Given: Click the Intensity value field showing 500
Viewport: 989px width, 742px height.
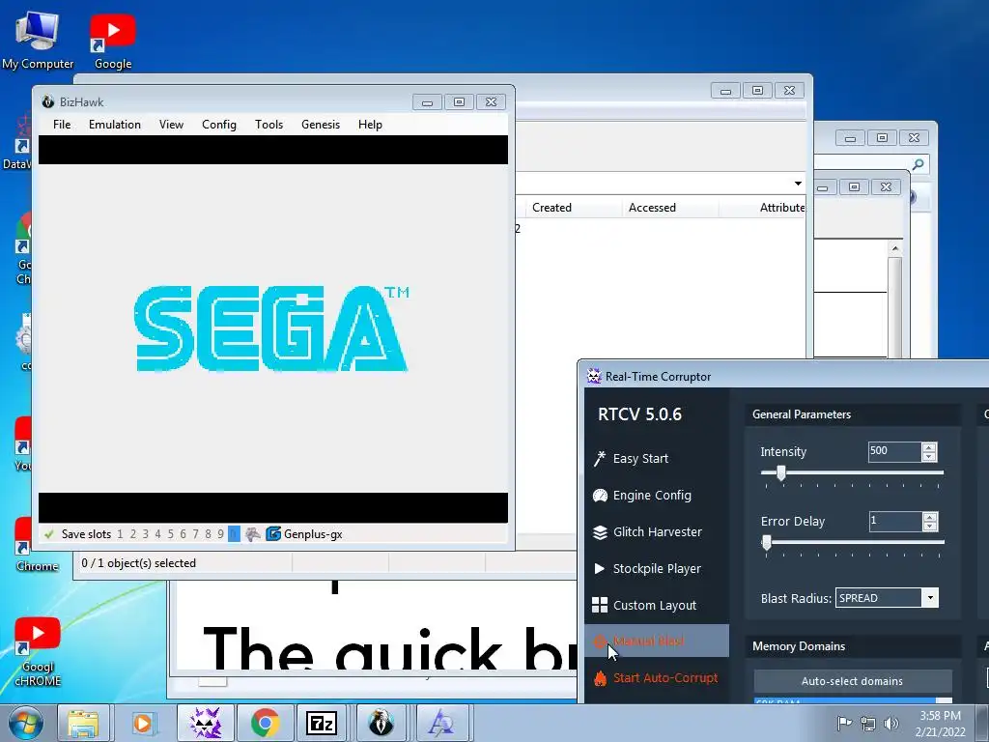Looking at the screenshot, I should pos(895,451).
